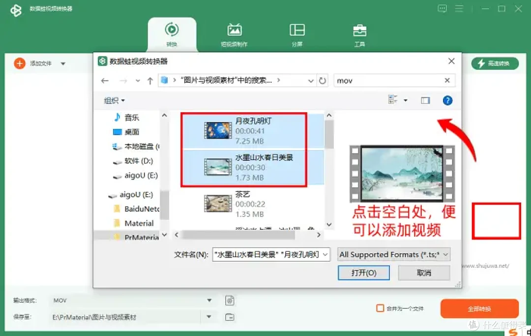This screenshot has width=531, height=336.
Task: Go forward in the file dialog
Action: (x=123, y=81)
